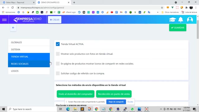Open File Explorer from the taskbar
Screen dimensions: 199x112
pyautogui.click(x=75, y=109)
